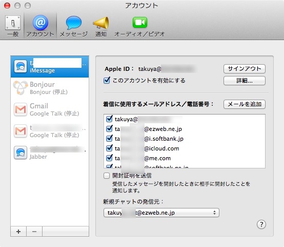Select the Gmail Google Talk account
Viewport: 284px width, 247px height.
coord(50,109)
